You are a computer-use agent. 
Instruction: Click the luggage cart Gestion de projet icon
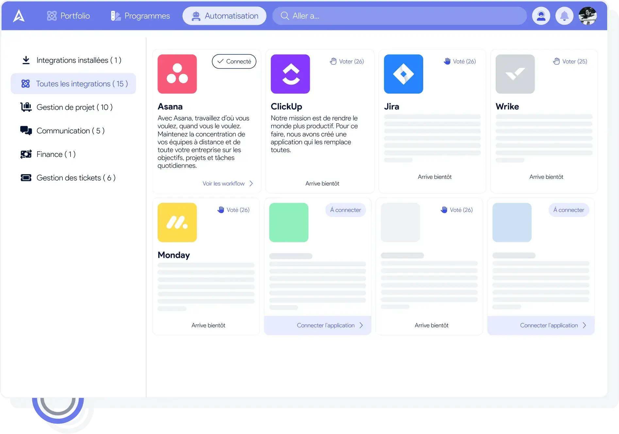point(26,107)
